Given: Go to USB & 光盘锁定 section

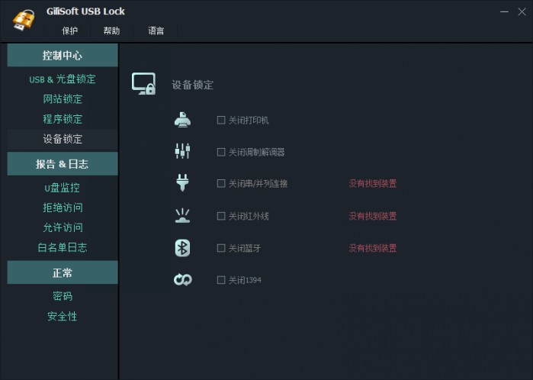Looking at the screenshot, I should pyautogui.click(x=63, y=79).
